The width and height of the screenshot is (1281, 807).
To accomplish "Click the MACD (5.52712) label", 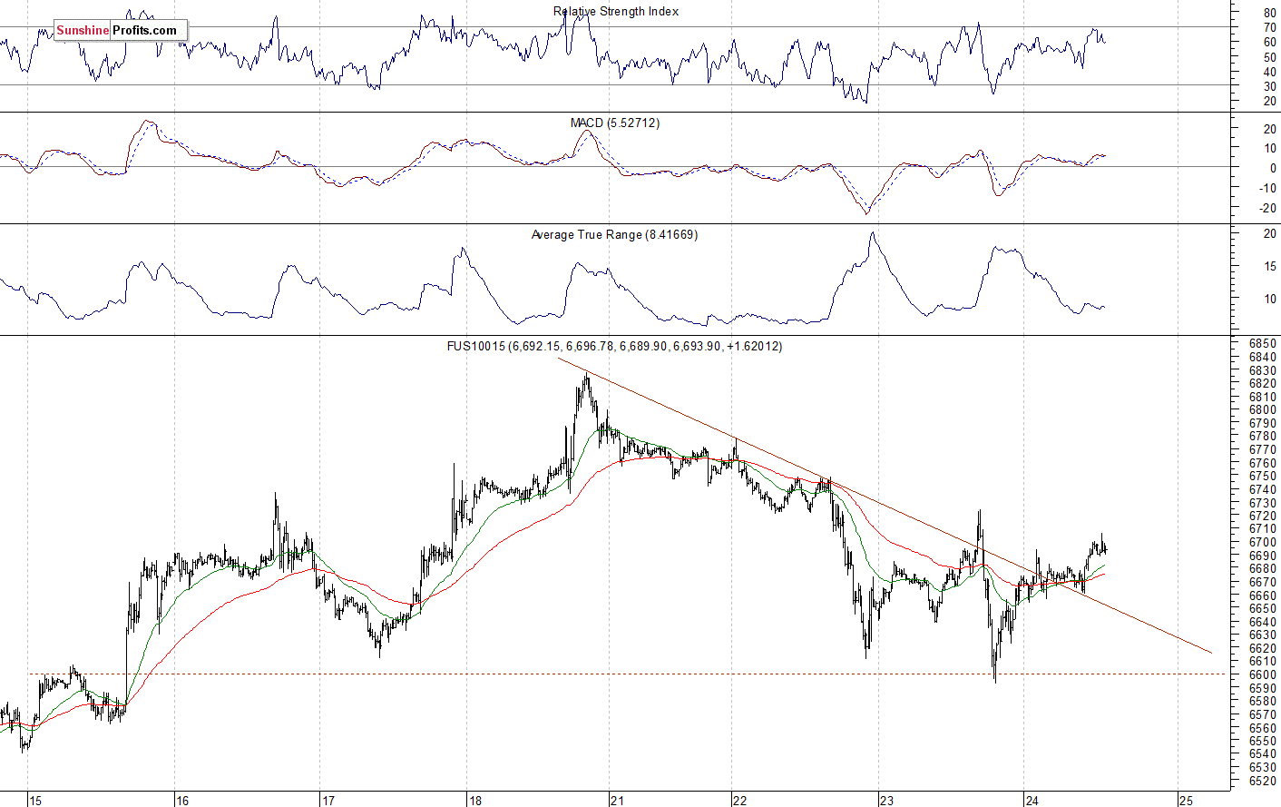I will coord(615,123).
